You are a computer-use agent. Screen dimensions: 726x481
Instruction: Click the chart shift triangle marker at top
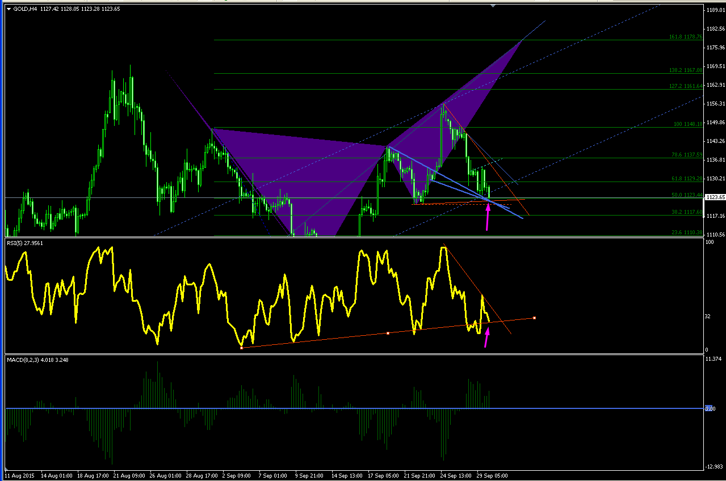[493, 5]
